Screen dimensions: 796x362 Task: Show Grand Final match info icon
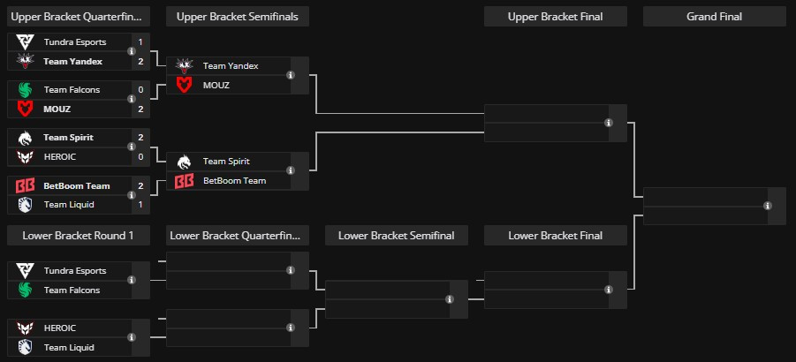pos(768,206)
